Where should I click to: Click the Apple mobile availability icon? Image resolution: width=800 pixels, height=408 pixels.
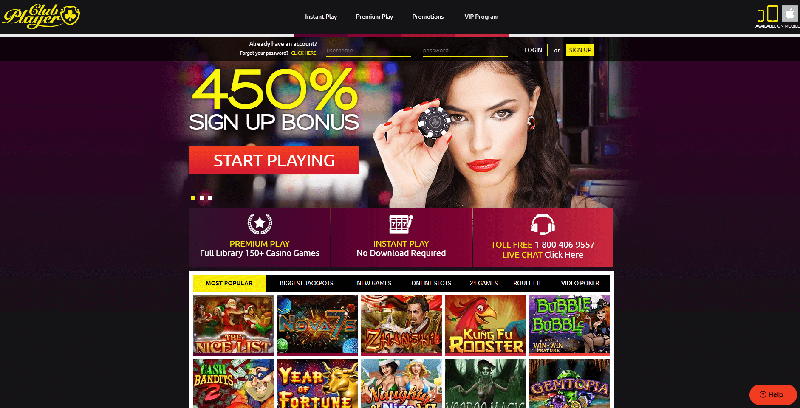pos(790,14)
